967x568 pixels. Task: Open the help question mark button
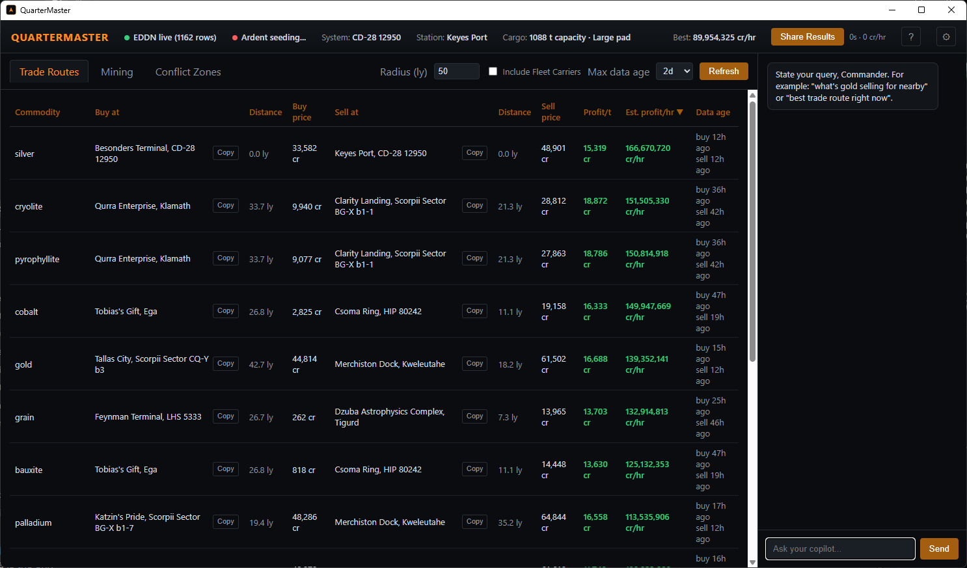point(911,37)
